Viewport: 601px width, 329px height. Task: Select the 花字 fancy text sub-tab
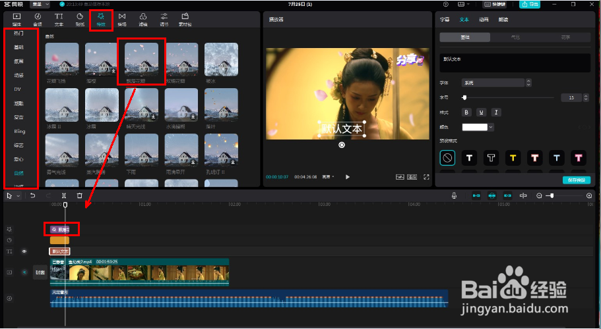(566, 38)
